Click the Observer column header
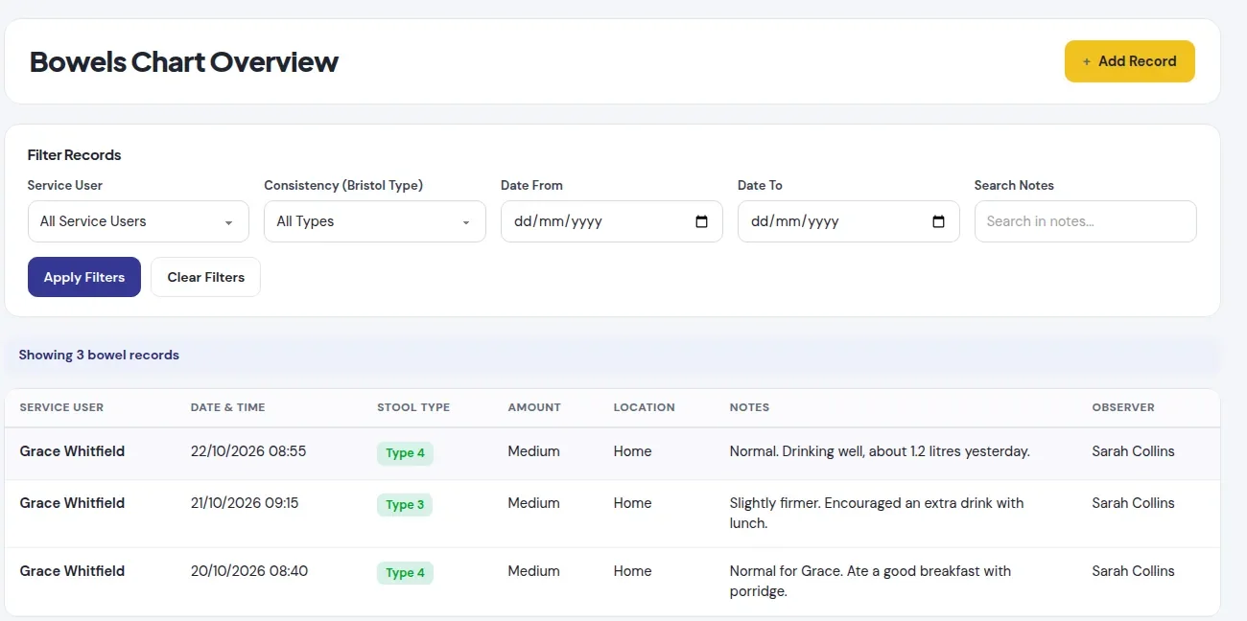The width and height of the screenshot is (1247, 621). 1123,407
